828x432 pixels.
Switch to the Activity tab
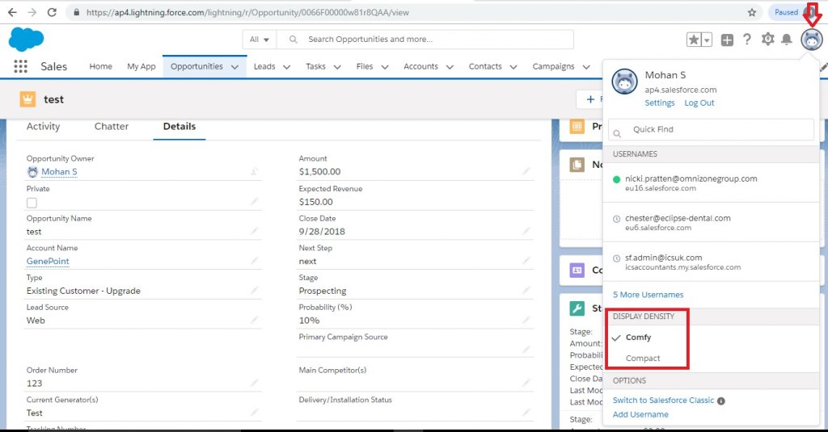point(44,127)
